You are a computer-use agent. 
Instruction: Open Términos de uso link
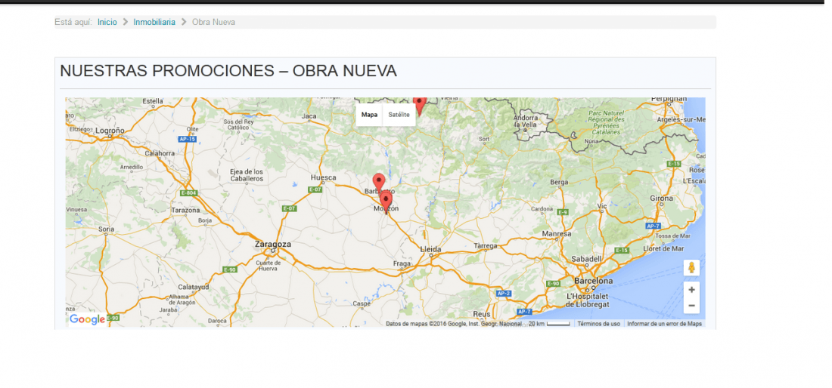pos(598,324)
